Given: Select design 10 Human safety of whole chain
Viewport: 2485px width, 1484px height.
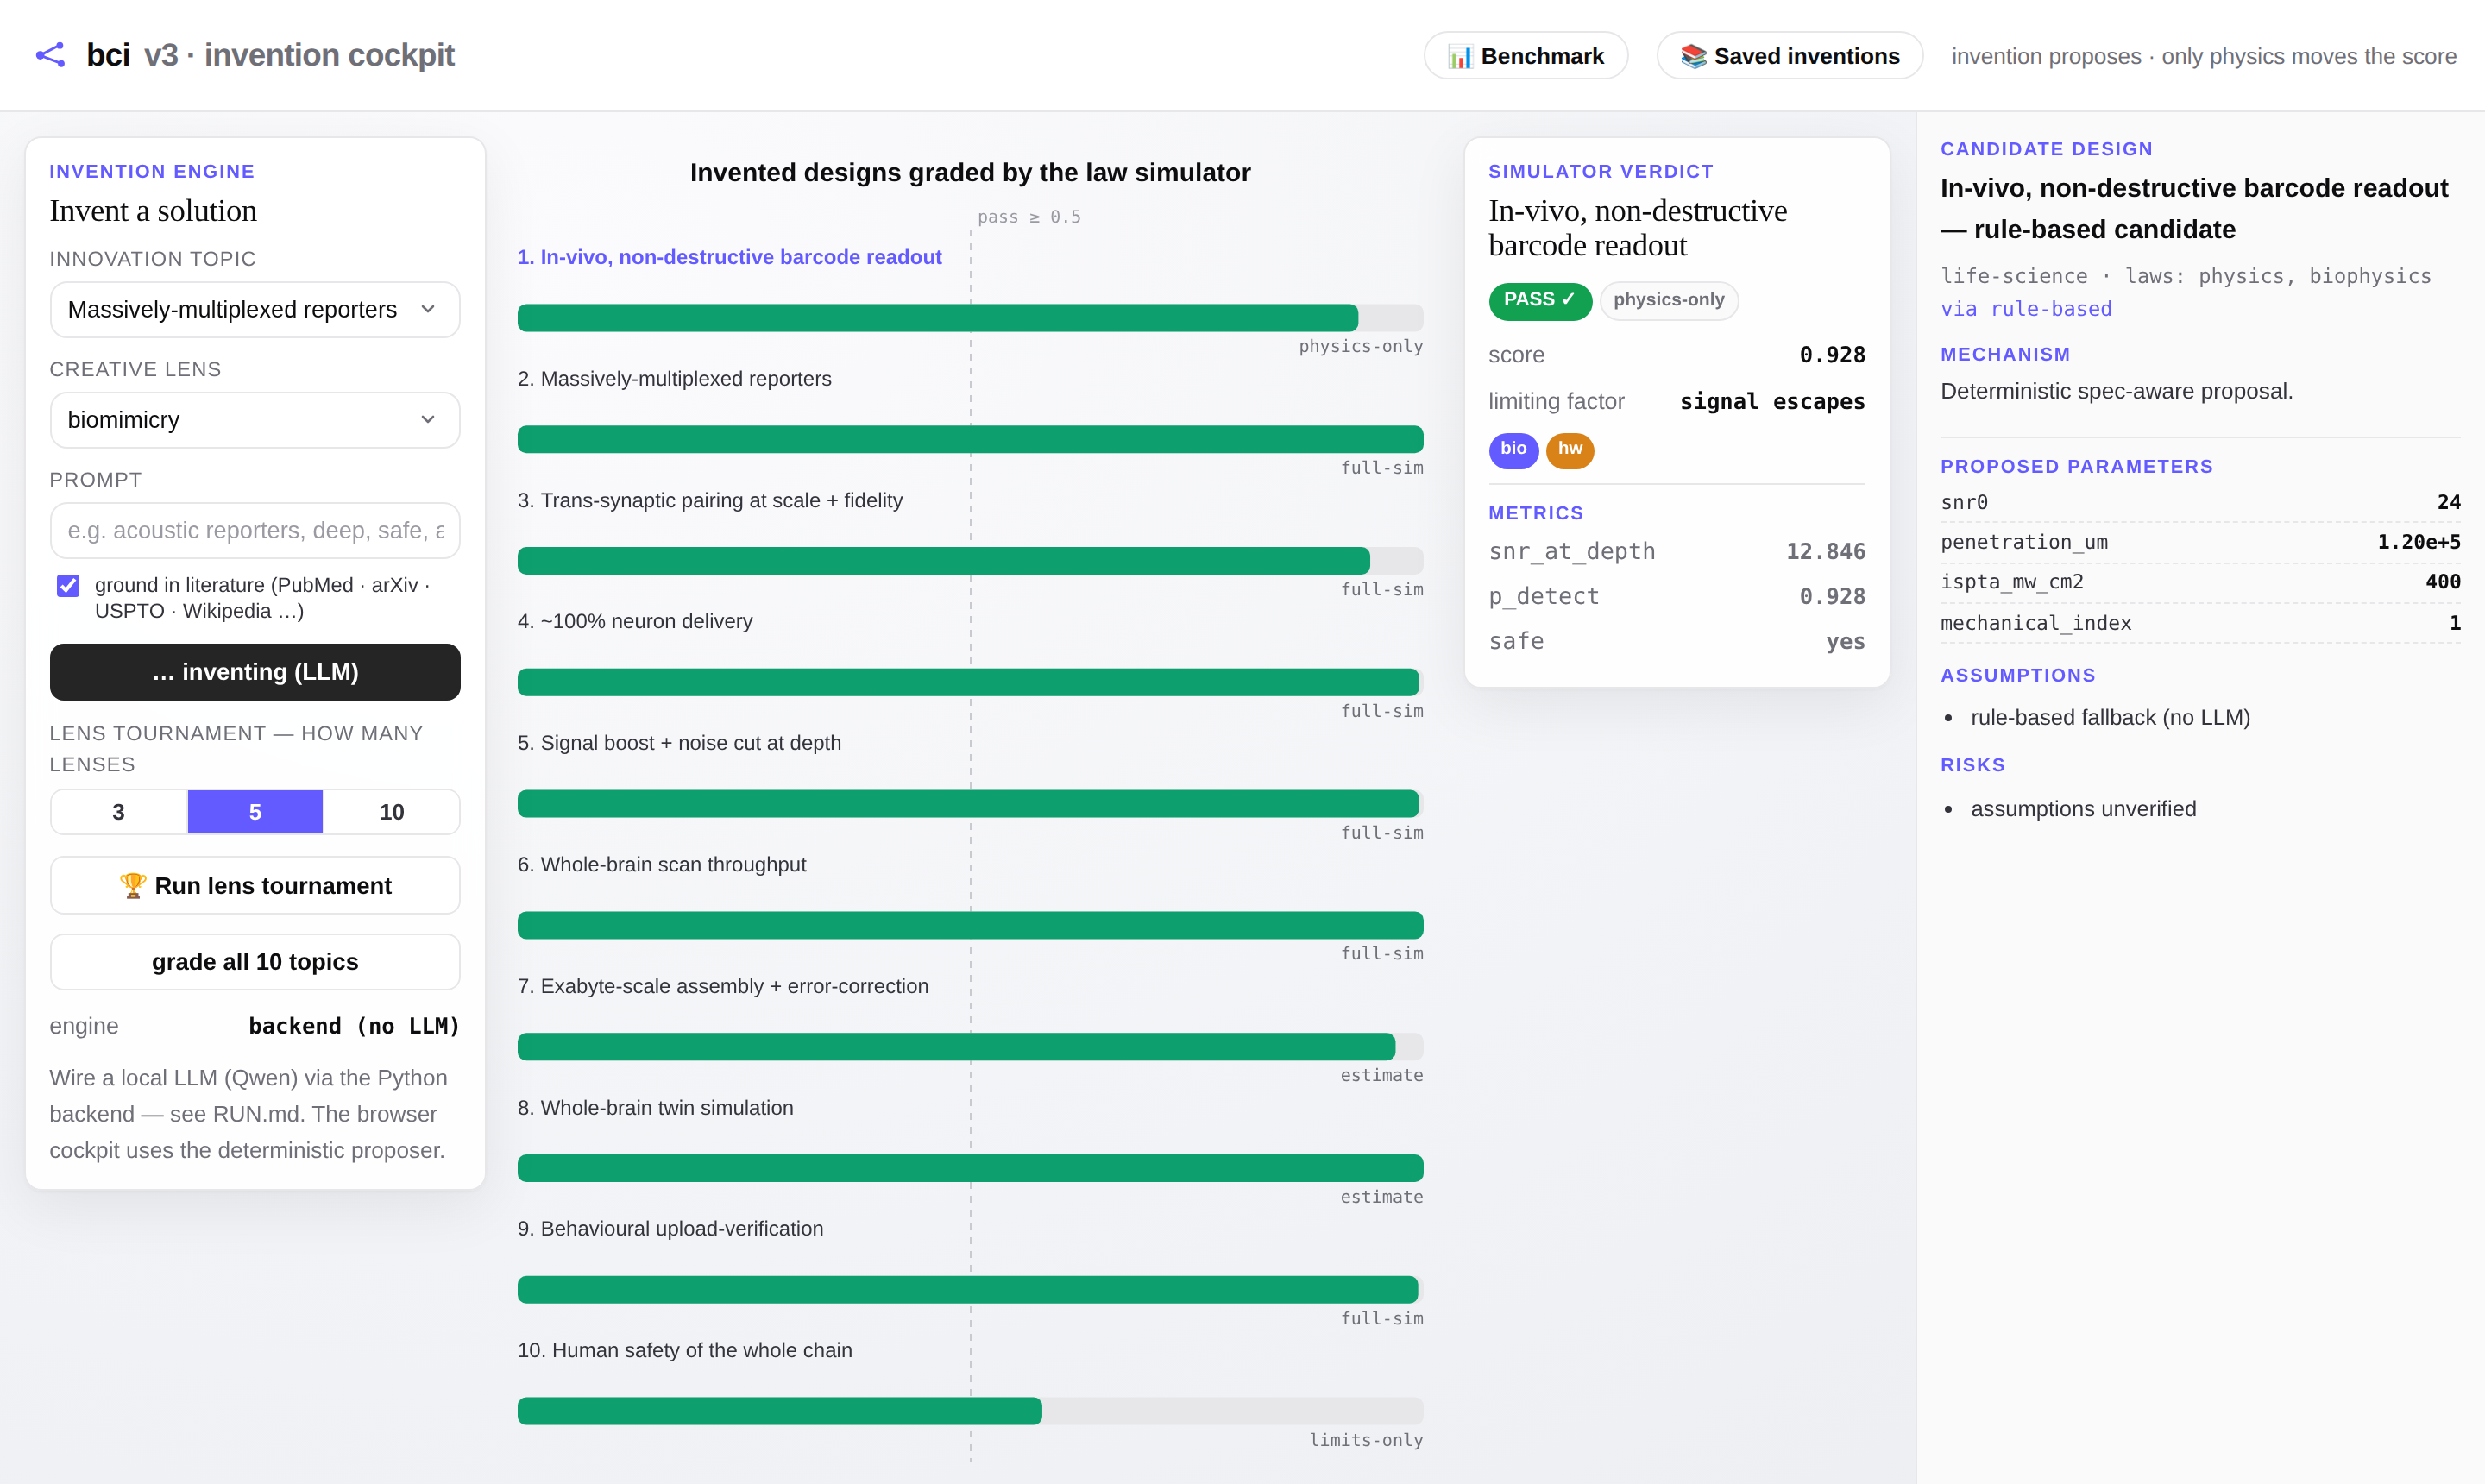Looking at the screenshot, I should tap(685, 1350).
